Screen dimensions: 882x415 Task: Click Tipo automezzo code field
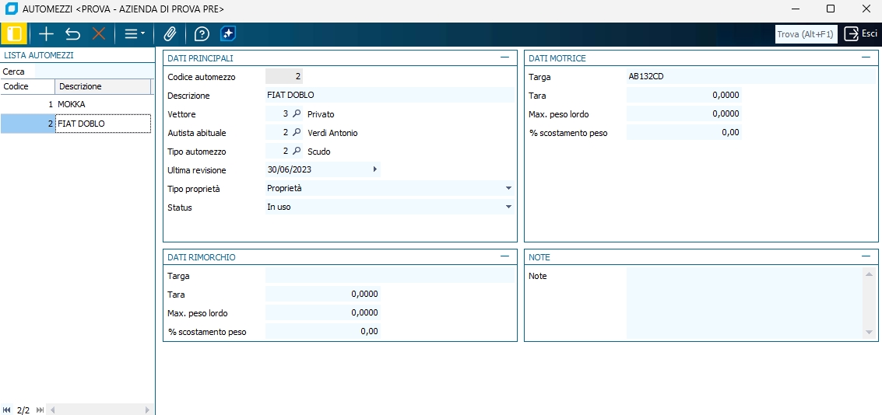tap(278, 151)
